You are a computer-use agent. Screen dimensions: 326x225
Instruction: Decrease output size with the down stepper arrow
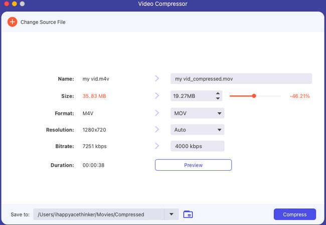218,98
